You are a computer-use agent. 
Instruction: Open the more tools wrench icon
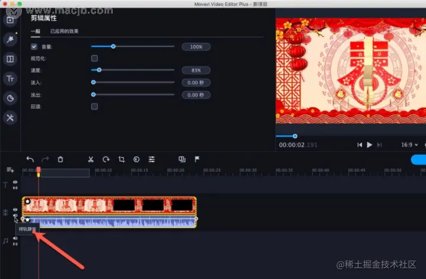tap(10, 118)
